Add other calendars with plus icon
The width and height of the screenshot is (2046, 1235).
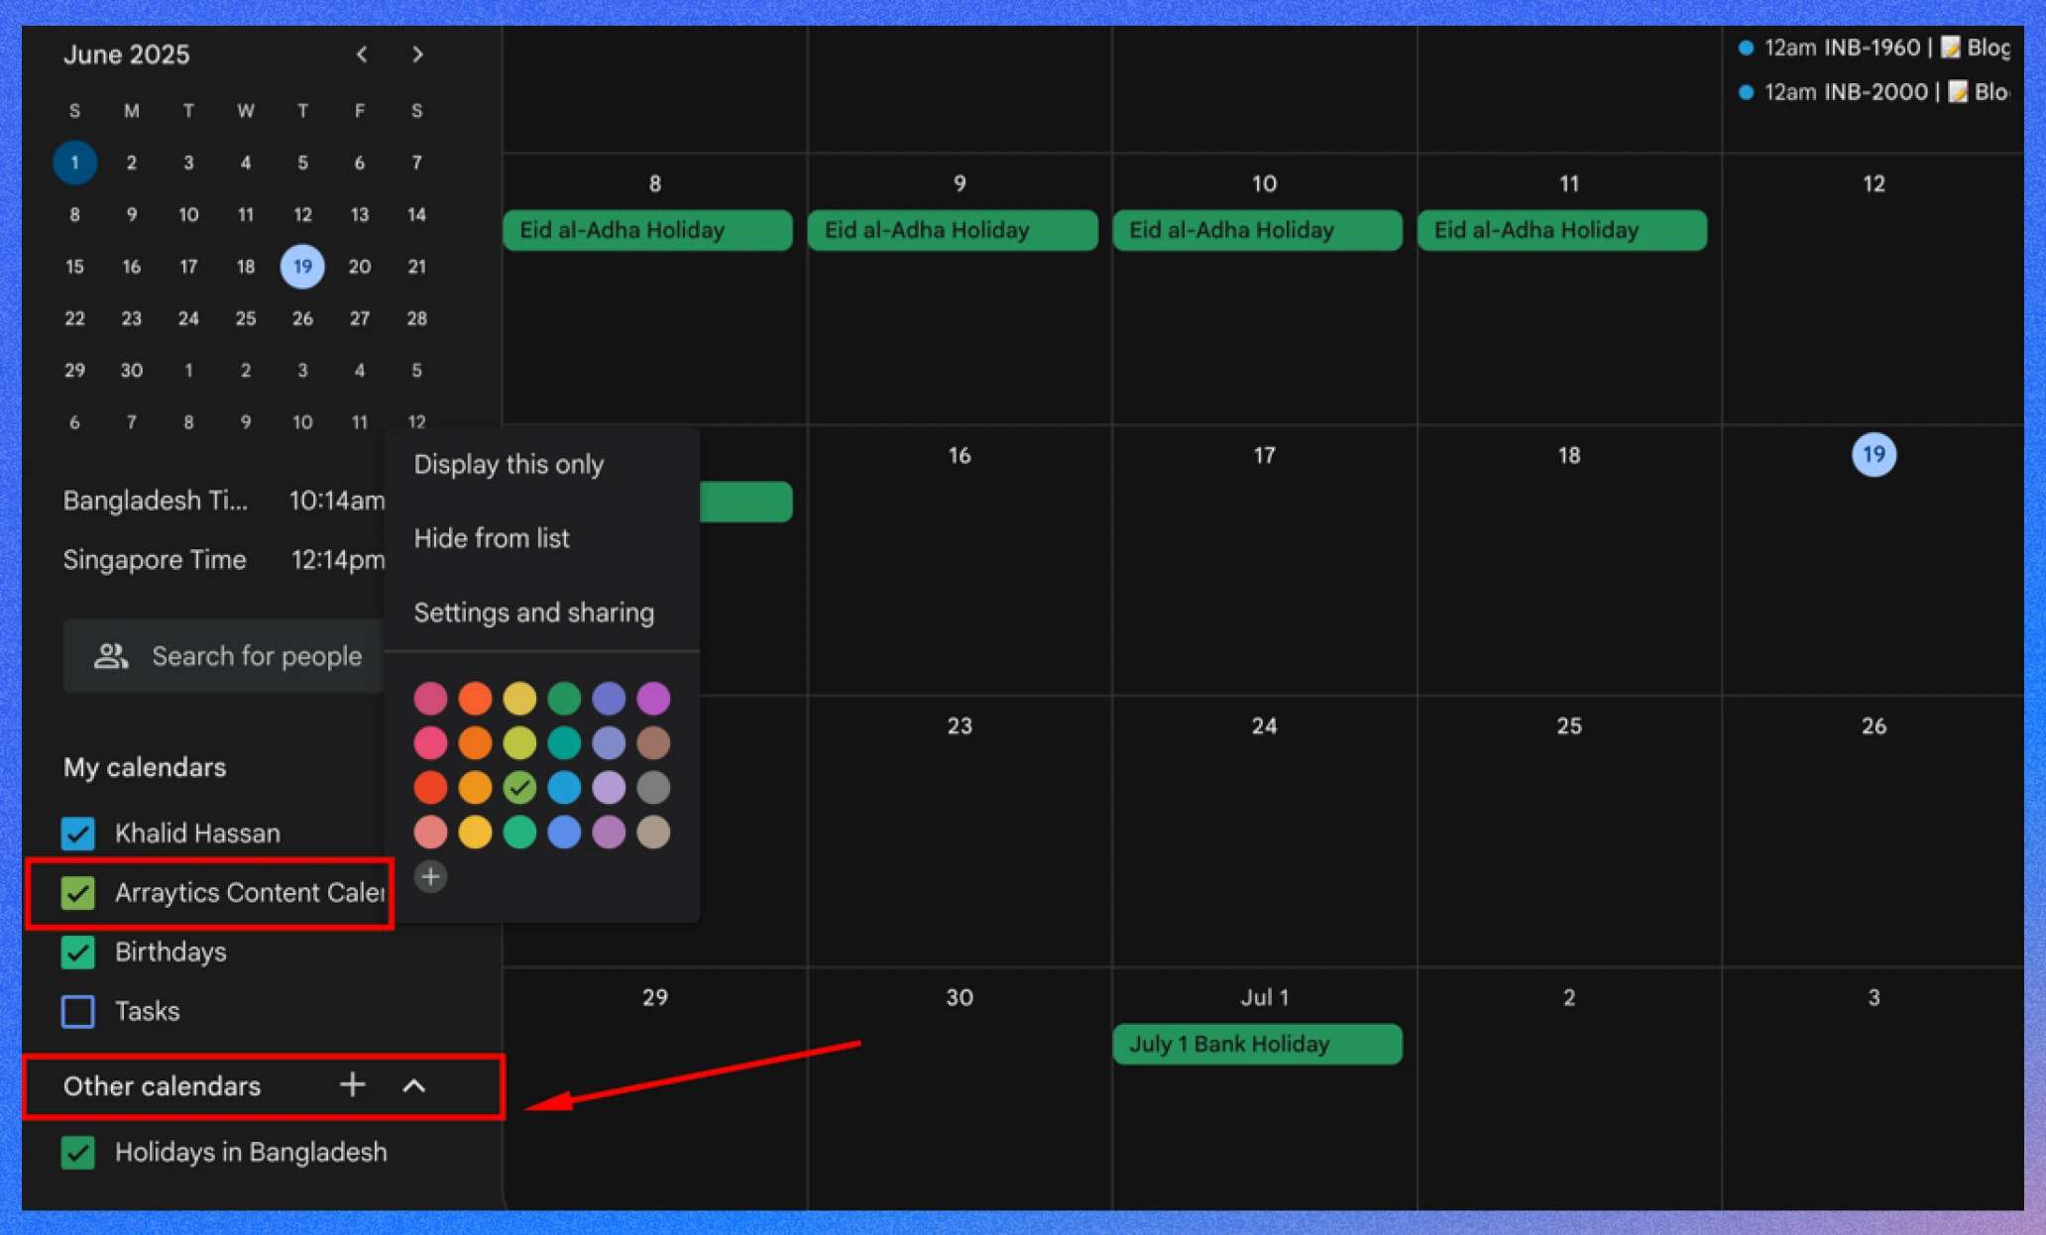(x=352, y=1084)
